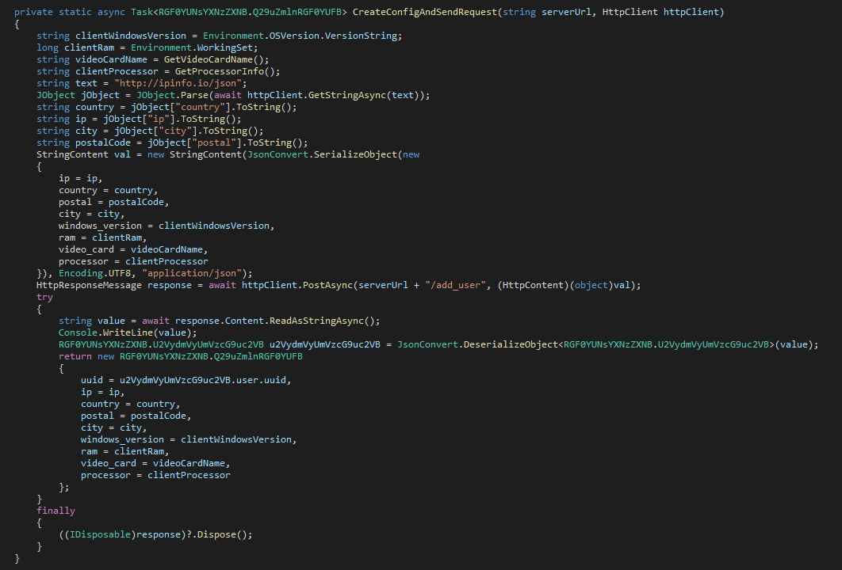Click the return keyword
Viewport: 842px width, 570px height.
(75, 356)
